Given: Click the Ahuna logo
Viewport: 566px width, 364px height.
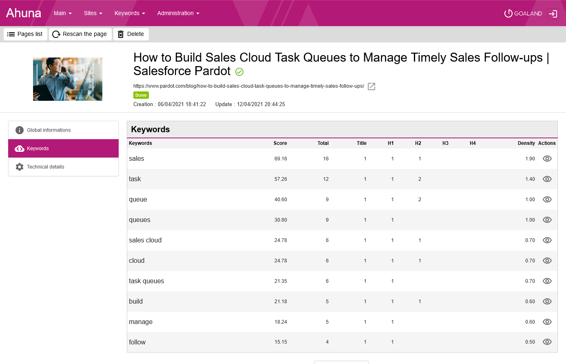Looking at the screenshot, I should [24, 13].
